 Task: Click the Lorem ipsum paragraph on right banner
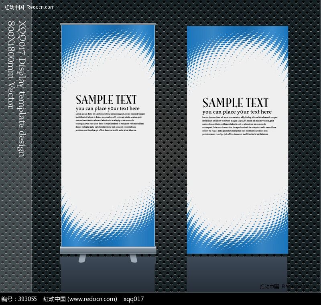click(x=240, y=126)
